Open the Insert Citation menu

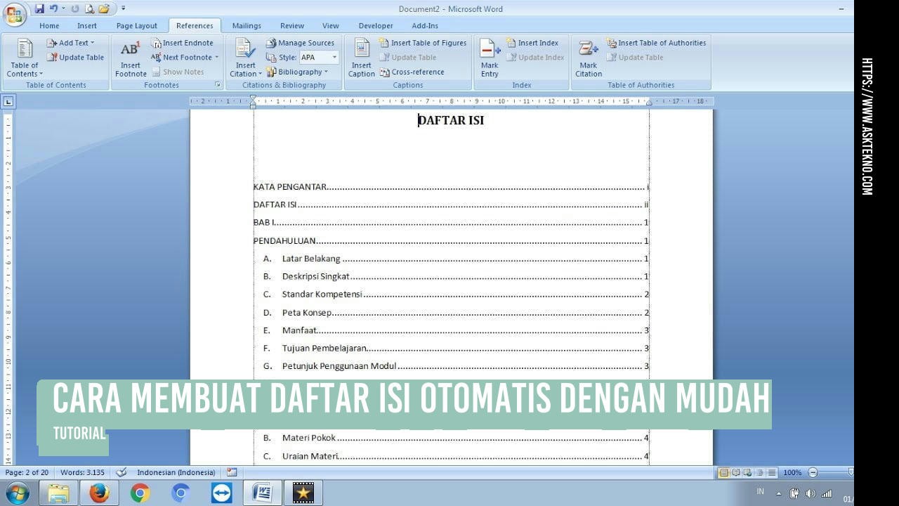(245, 58)
